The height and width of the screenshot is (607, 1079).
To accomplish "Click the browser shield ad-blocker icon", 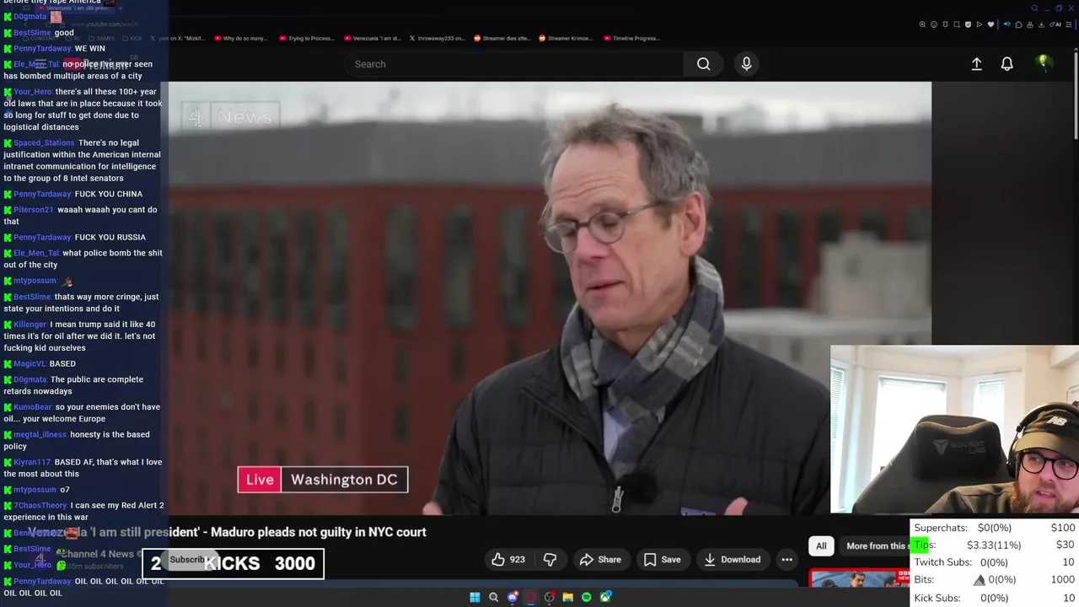I will pos(968,24).
